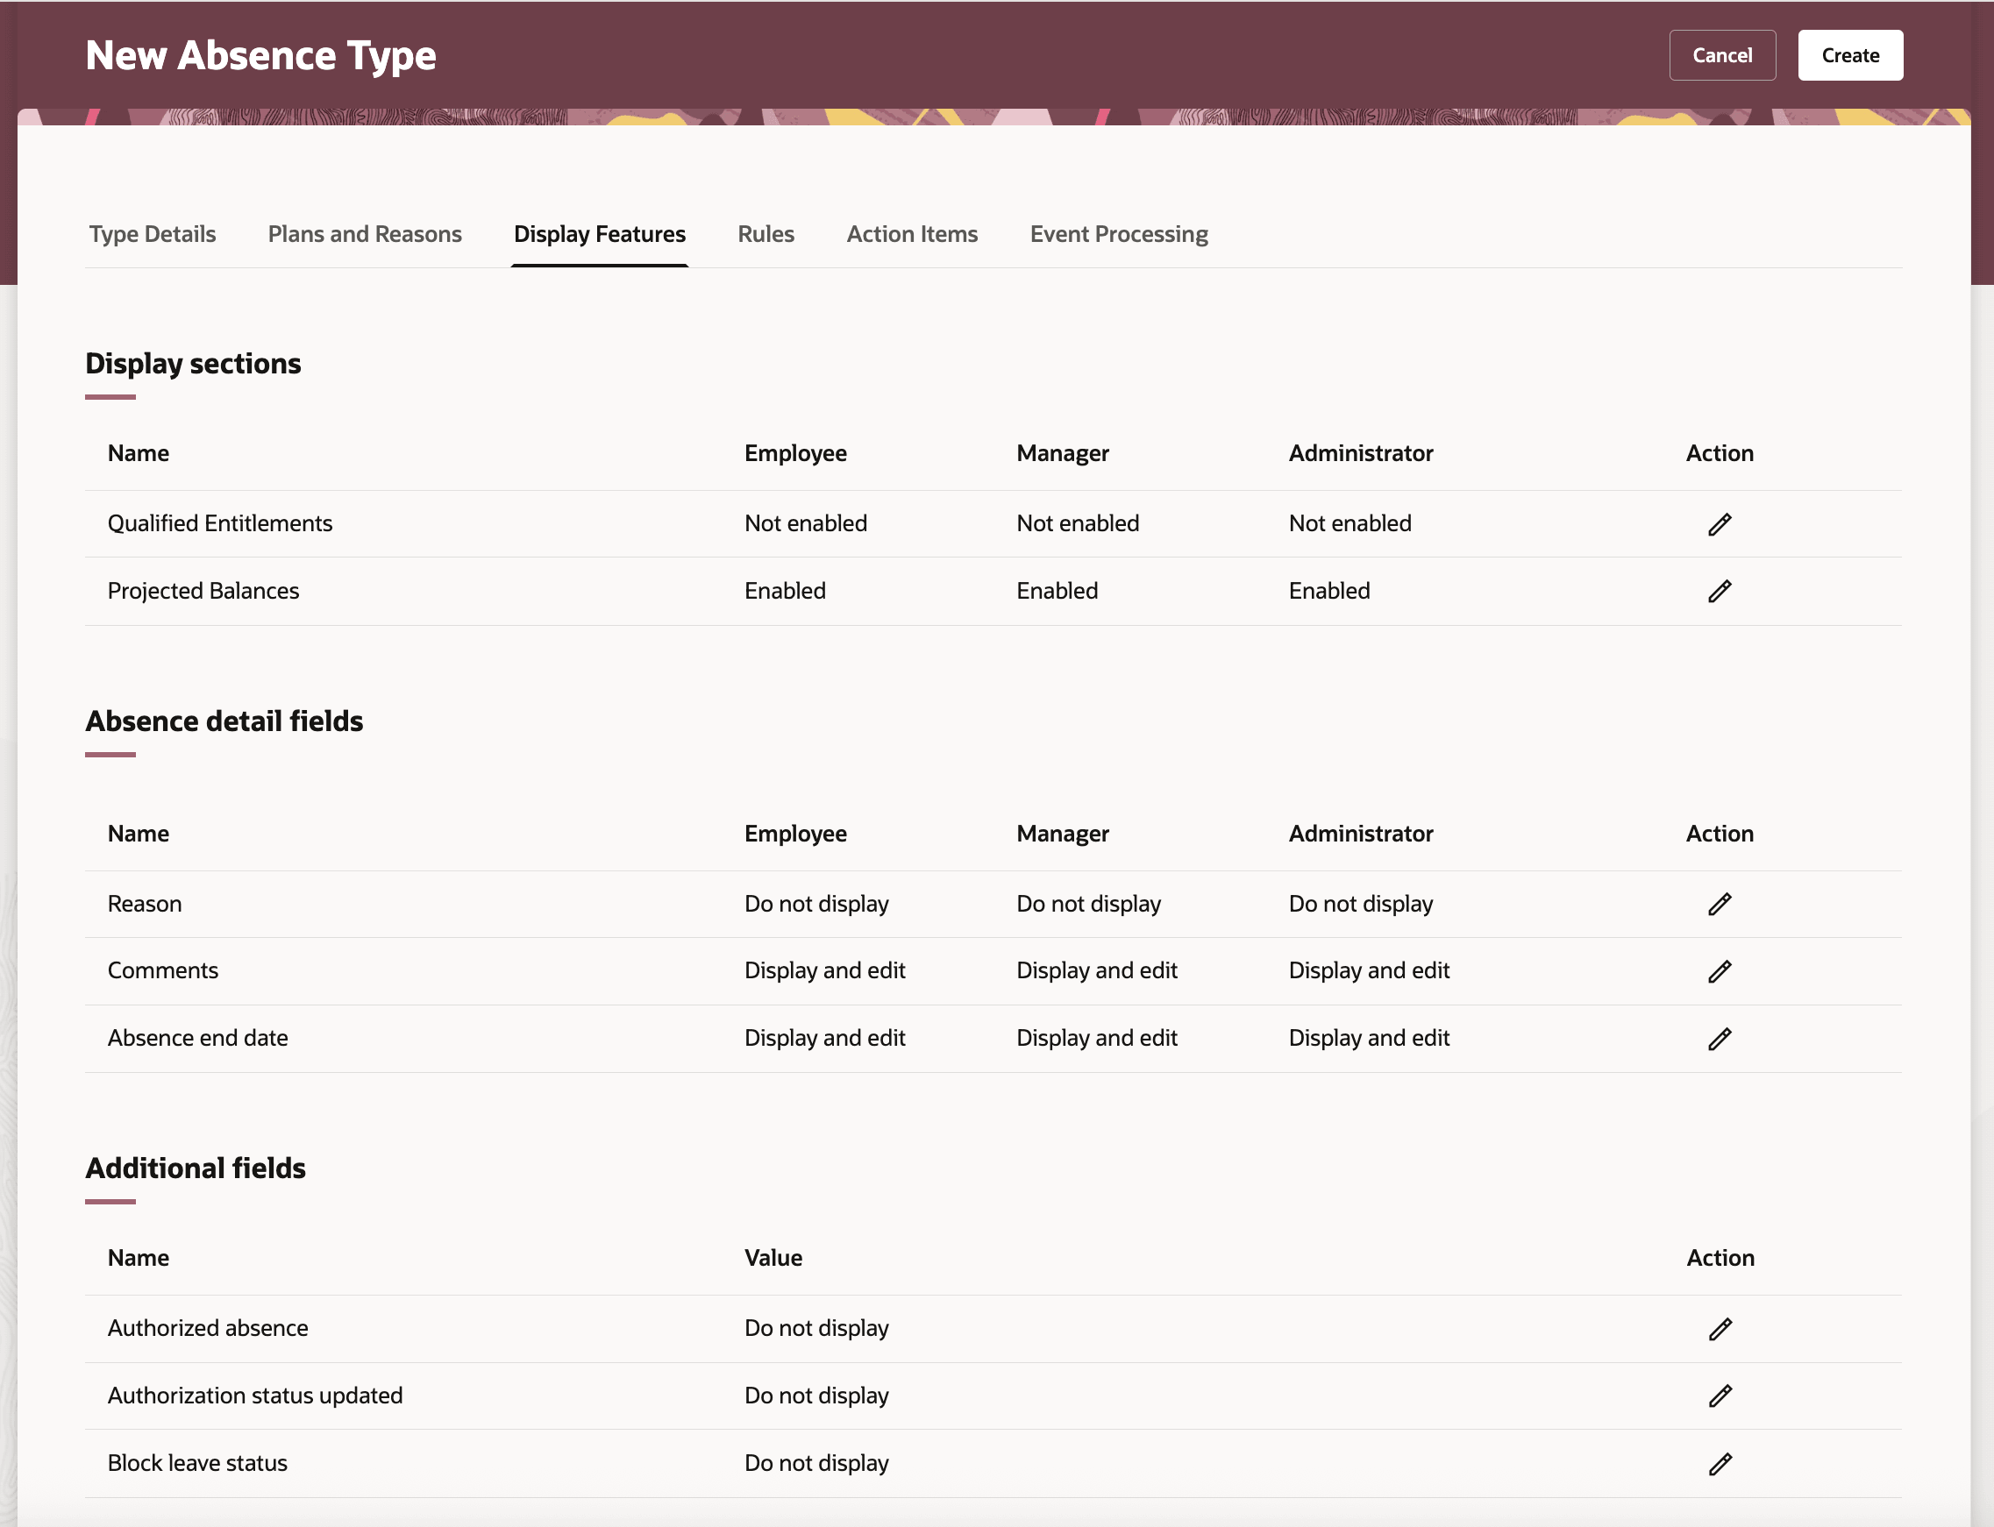This screenshot has height=1527, width=1994.
Task: Click the Additional fields heading
Action: coord(196,1168)
